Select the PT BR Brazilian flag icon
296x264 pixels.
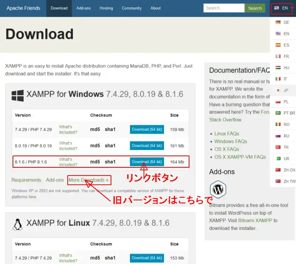(x=278, y=113)
